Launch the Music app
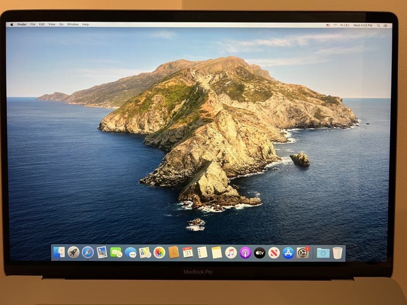The image size is (407, 305). click(x=231, y=253)
